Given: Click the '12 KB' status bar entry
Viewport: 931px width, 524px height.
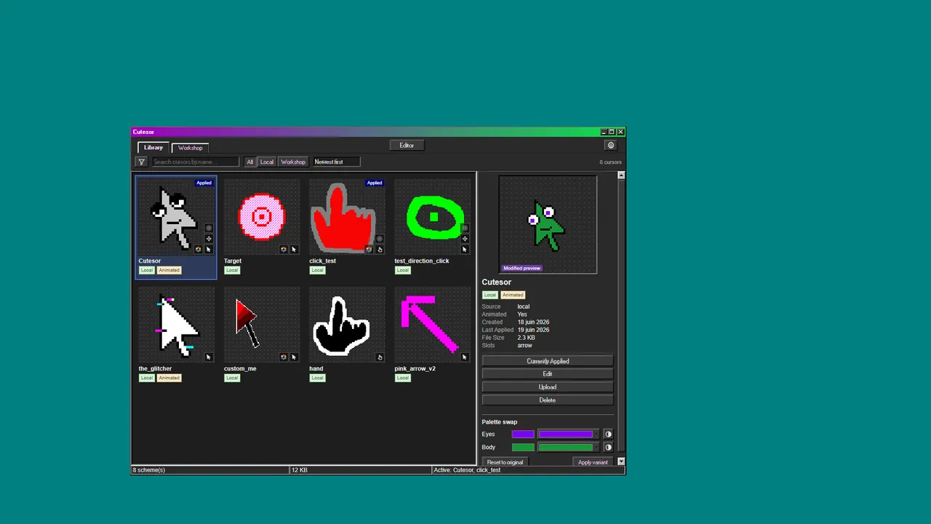Looking at the screenshot, I should tap(300, 470).
